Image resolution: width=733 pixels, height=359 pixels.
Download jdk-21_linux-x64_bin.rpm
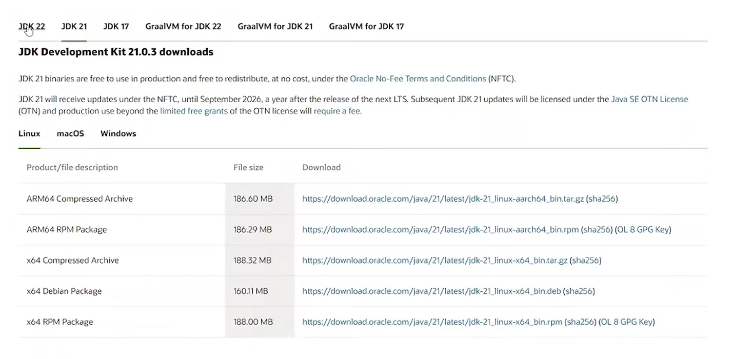pyautogui.click(x=432, y=322)
